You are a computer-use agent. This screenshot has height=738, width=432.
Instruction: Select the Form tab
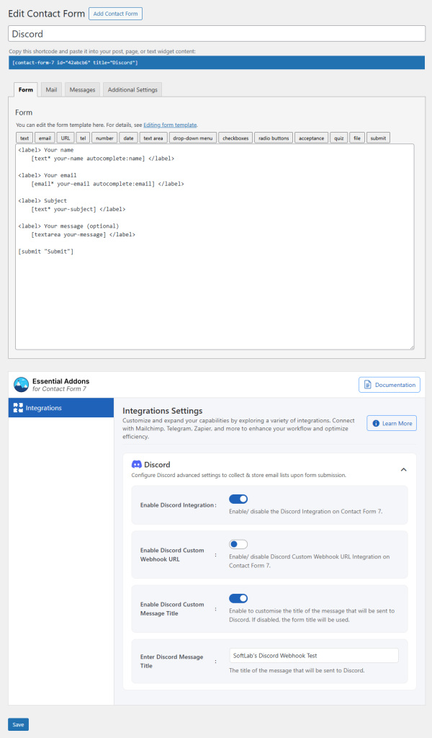point(26,89)
